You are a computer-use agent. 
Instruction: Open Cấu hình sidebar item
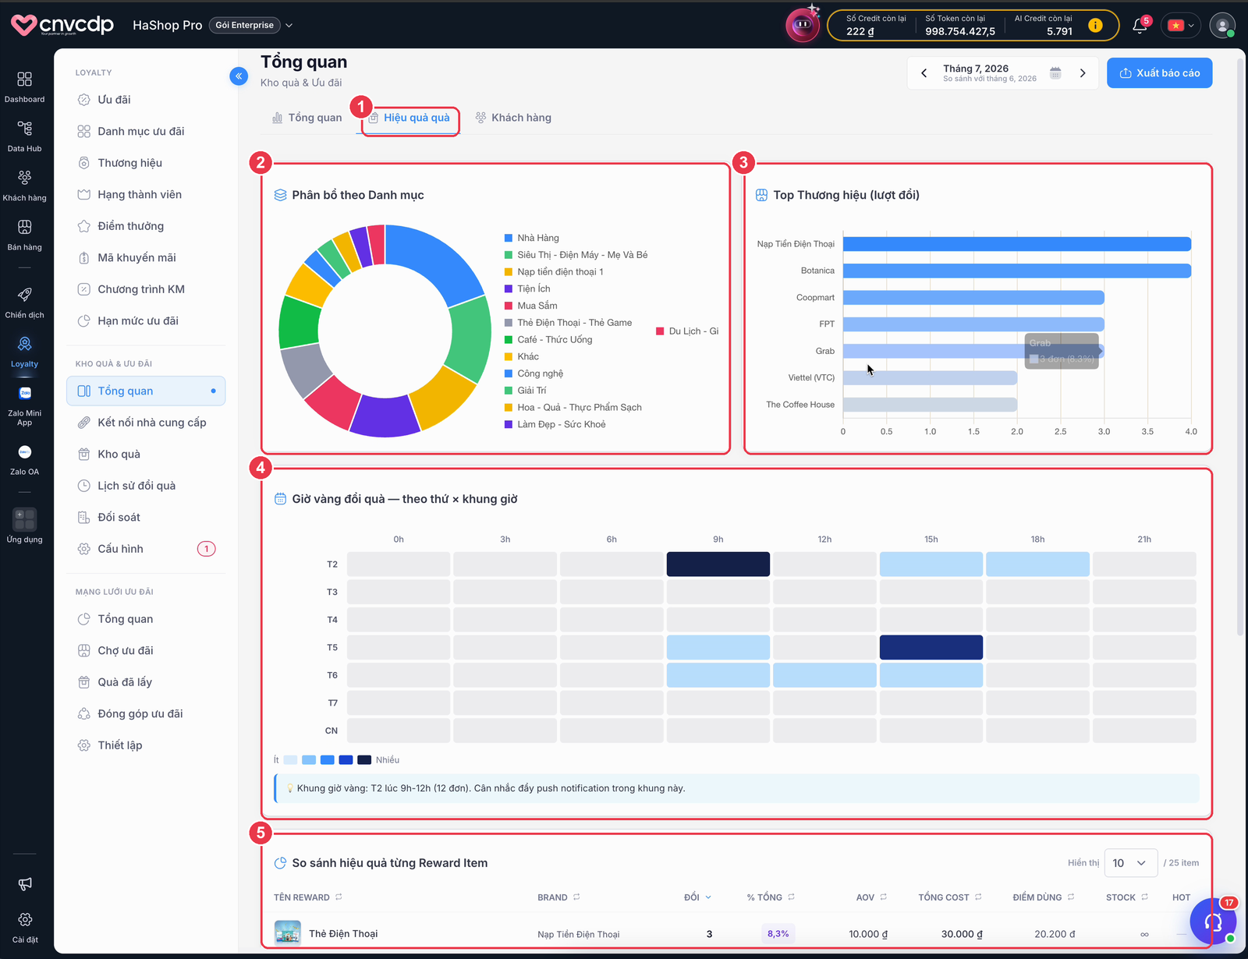coord(146,549)
